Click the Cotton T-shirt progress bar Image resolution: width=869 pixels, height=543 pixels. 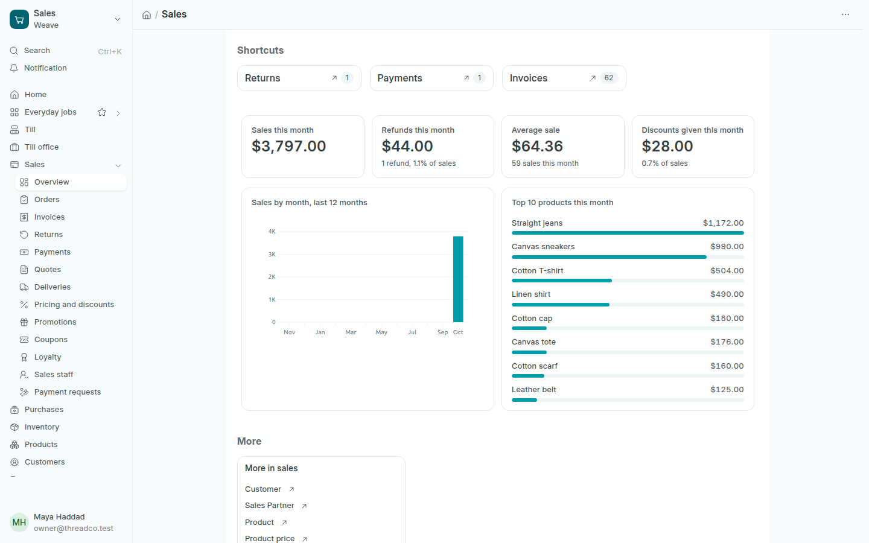point(628,281)
